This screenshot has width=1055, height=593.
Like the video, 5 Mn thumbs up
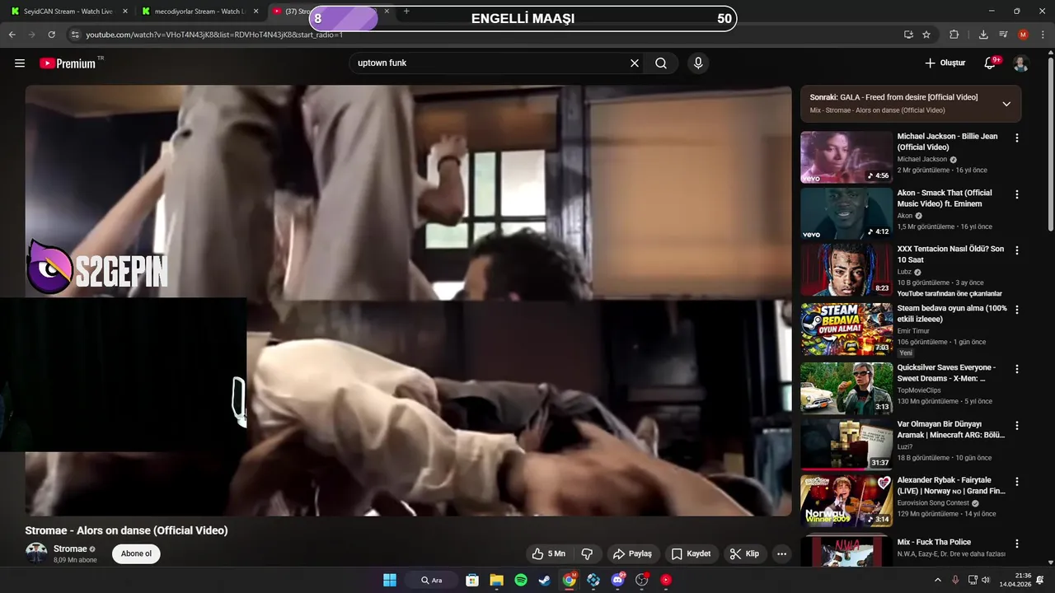[x=548, y=554]
